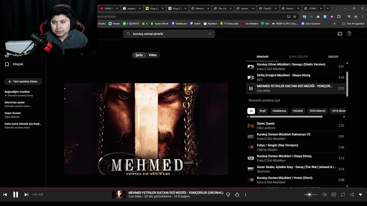This screenshot has width=367, height=206.
Task: Open the account avatar menu
Action: click(349, 34)
